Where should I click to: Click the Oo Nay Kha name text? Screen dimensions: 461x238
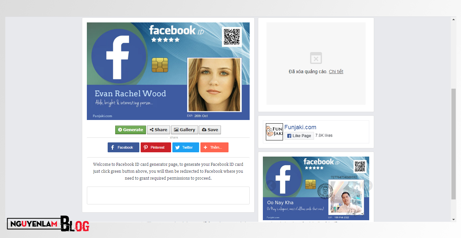(x=280, y=203)
